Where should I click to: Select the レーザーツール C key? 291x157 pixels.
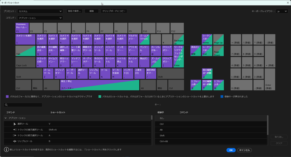71,74
